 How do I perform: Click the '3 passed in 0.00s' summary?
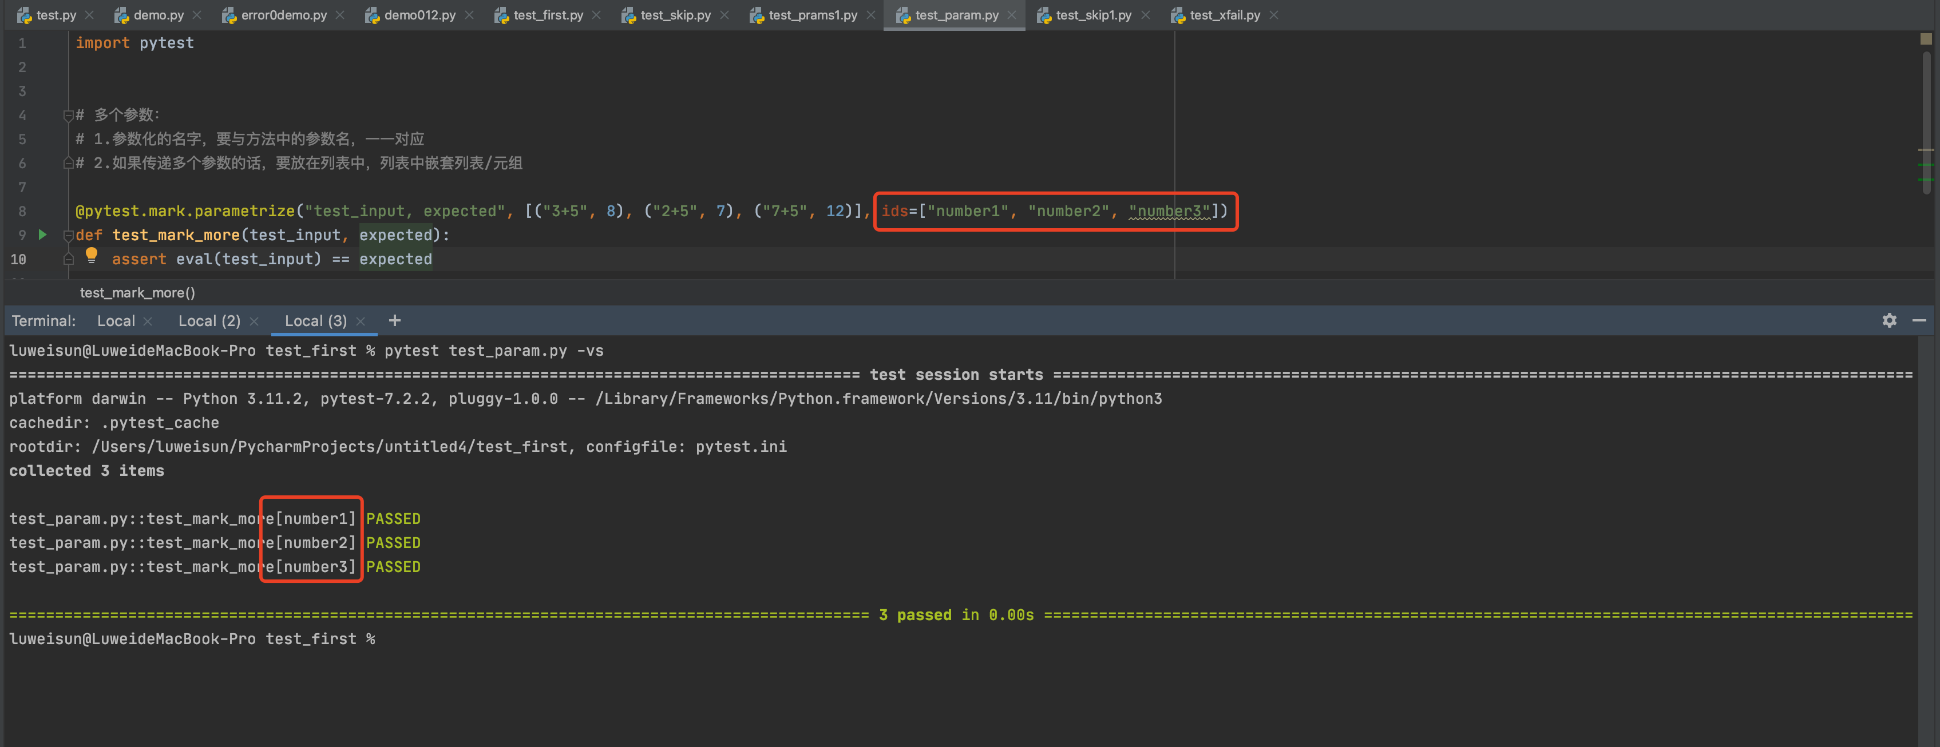coord(956,615)
